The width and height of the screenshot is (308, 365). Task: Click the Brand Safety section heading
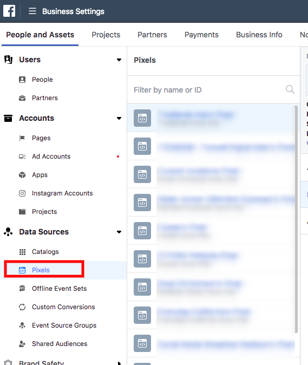tap(41, 362)
